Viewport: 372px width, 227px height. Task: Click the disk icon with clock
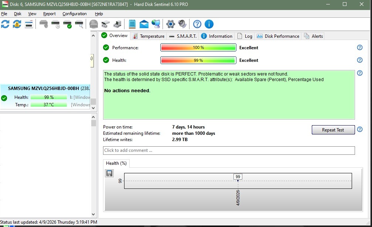coord(55,24)
